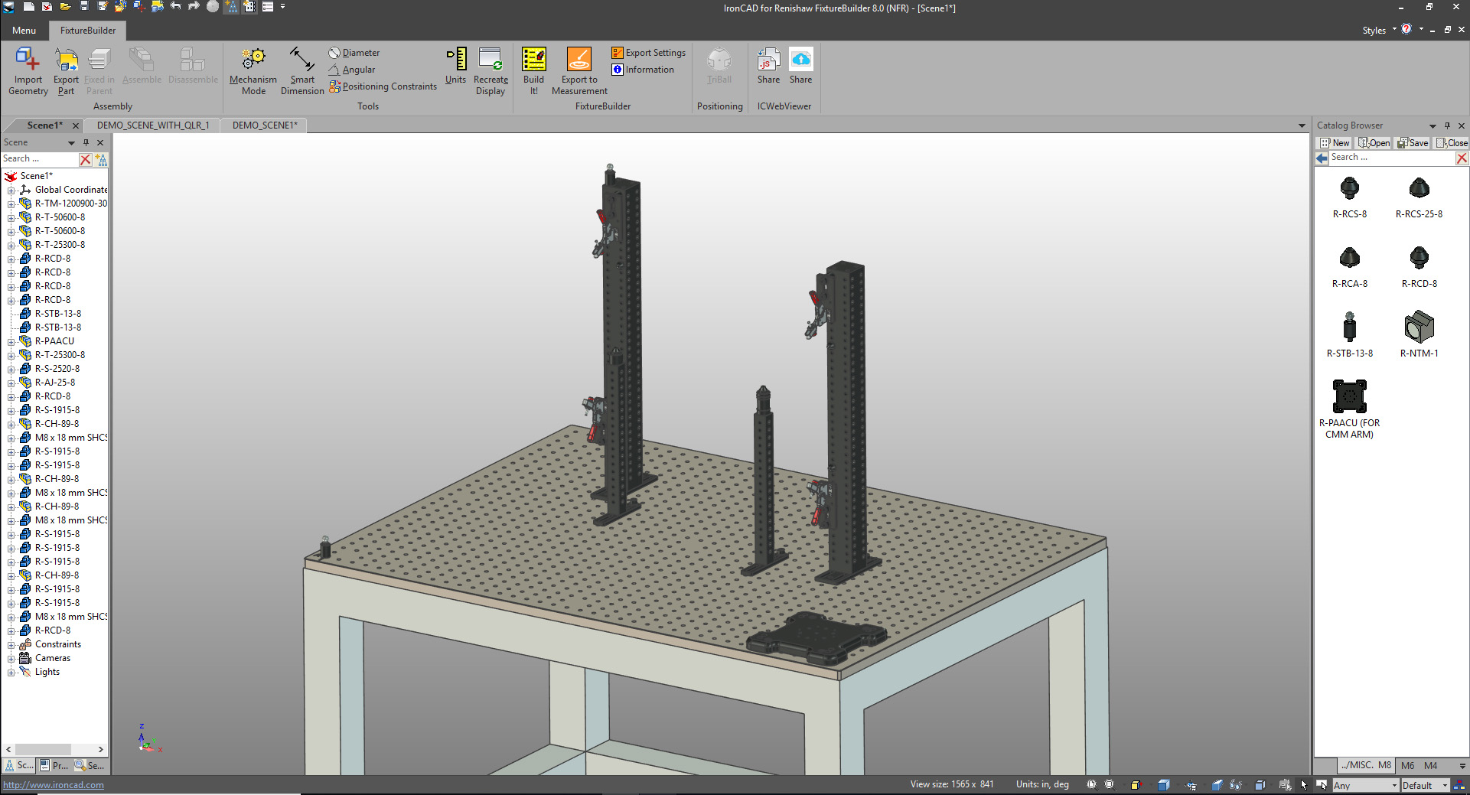Choose the Diameter dimension tool

pos(354,53)
